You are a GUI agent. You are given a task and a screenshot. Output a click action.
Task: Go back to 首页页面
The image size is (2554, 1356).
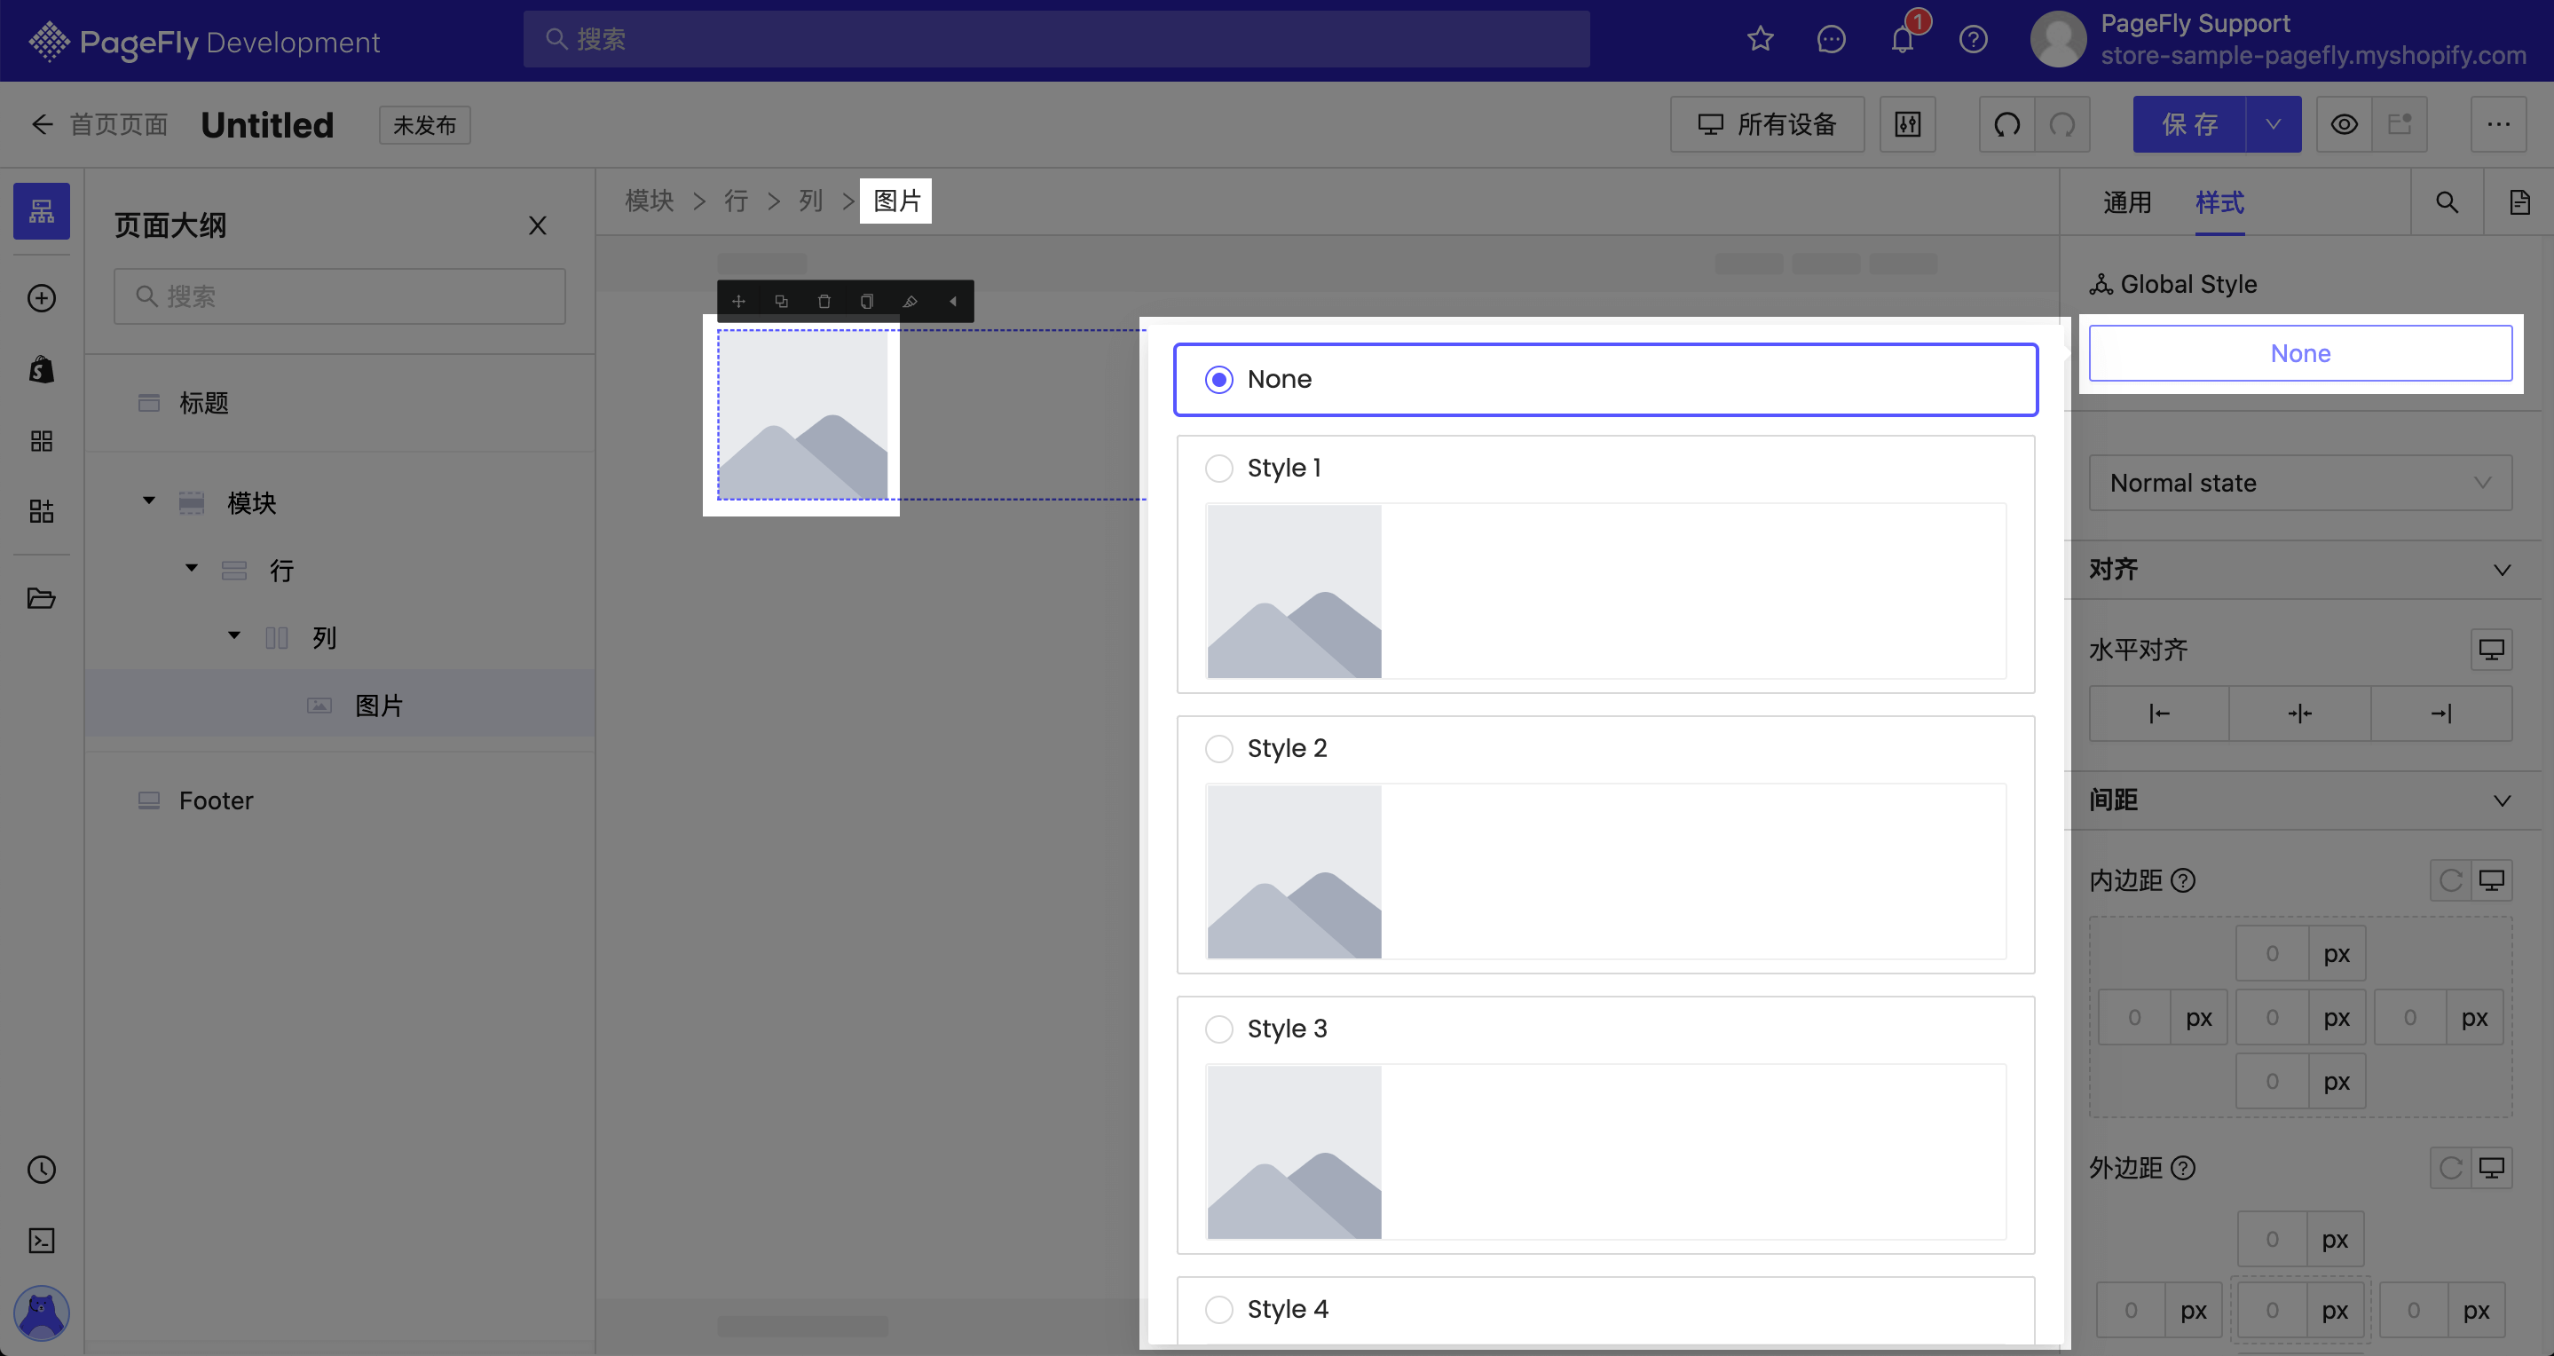point(99,124)
